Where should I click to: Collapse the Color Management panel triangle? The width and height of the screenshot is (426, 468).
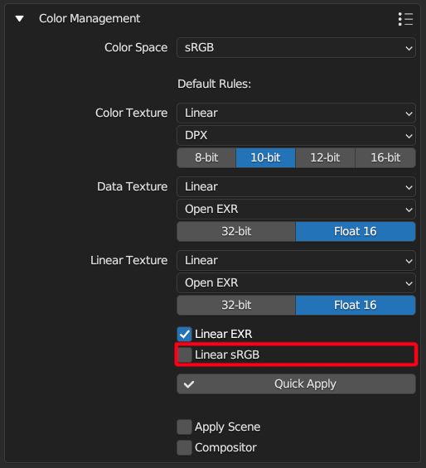pos(20,19)
